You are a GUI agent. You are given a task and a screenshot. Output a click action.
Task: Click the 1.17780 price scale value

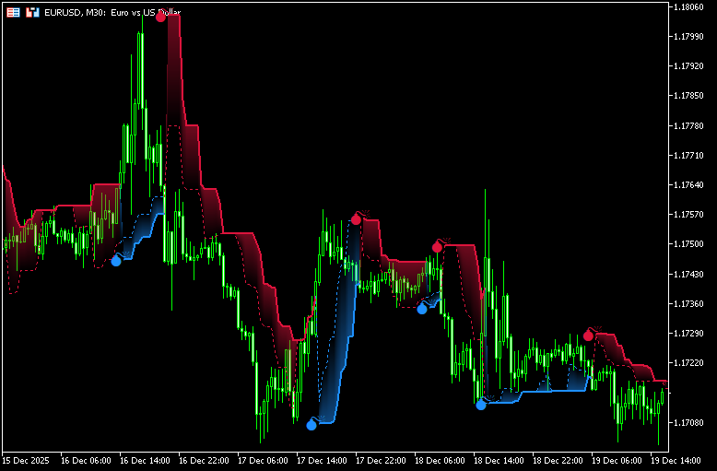click(x=691, y=126)
